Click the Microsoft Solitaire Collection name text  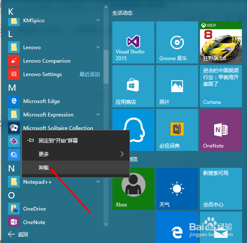pyautogui.click(x=58, y=128)
